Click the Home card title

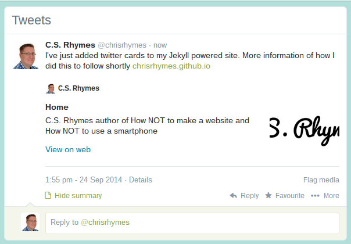(x=57, y=107)
